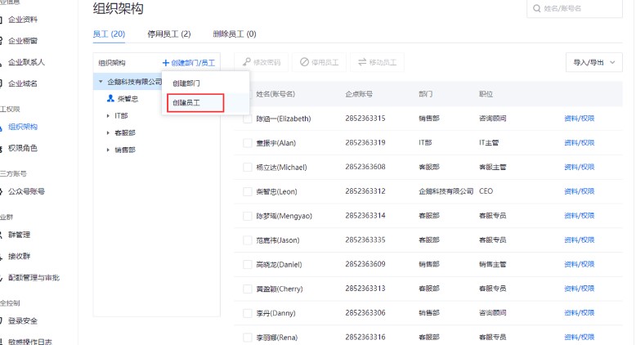Click the person icon beside 柴智忠
The height and width of the screenshot is (345, 636).
click(x=110, y=98)
